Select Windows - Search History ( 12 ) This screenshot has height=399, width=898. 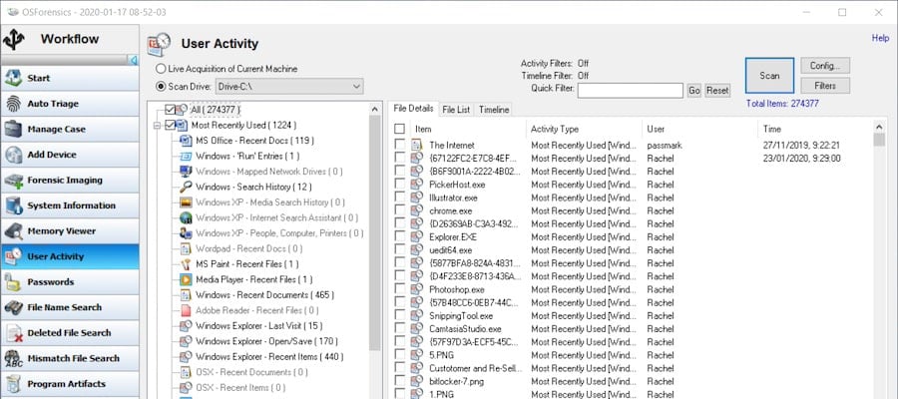click(x=253, y=187)
